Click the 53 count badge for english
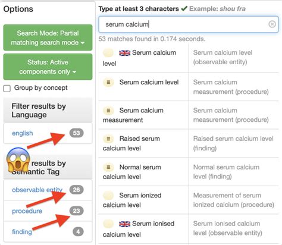 pos(76,133)
